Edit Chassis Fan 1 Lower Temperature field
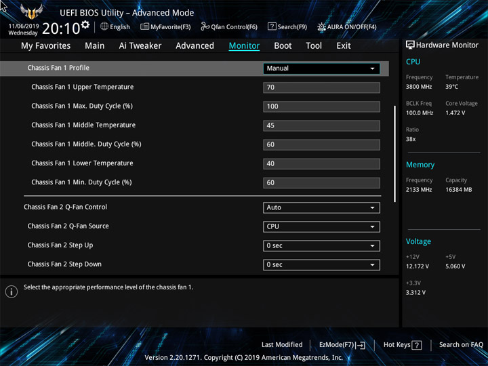The height and width of the screenshot is (366, 488). pos(321,164)
